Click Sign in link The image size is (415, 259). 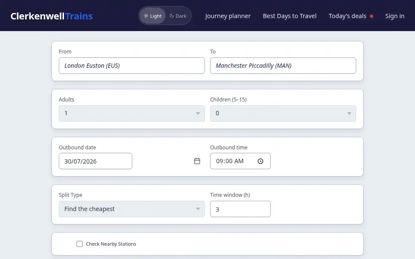395,16
